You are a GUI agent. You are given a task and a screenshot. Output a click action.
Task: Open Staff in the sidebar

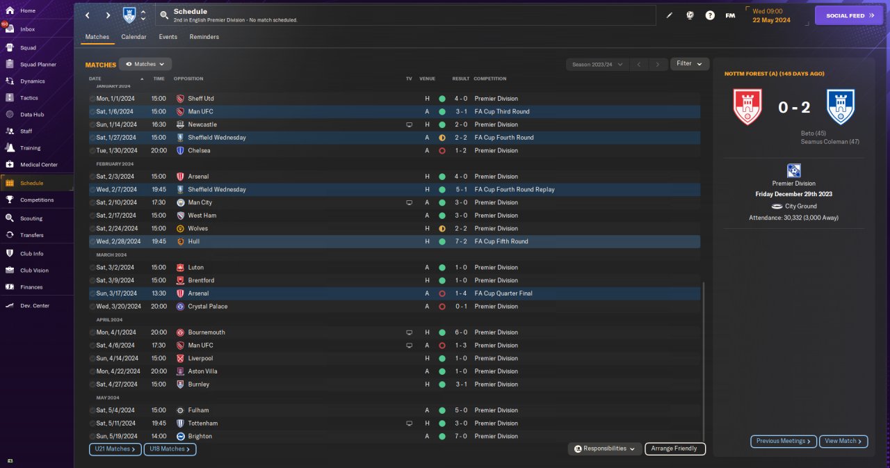(38, 131)
